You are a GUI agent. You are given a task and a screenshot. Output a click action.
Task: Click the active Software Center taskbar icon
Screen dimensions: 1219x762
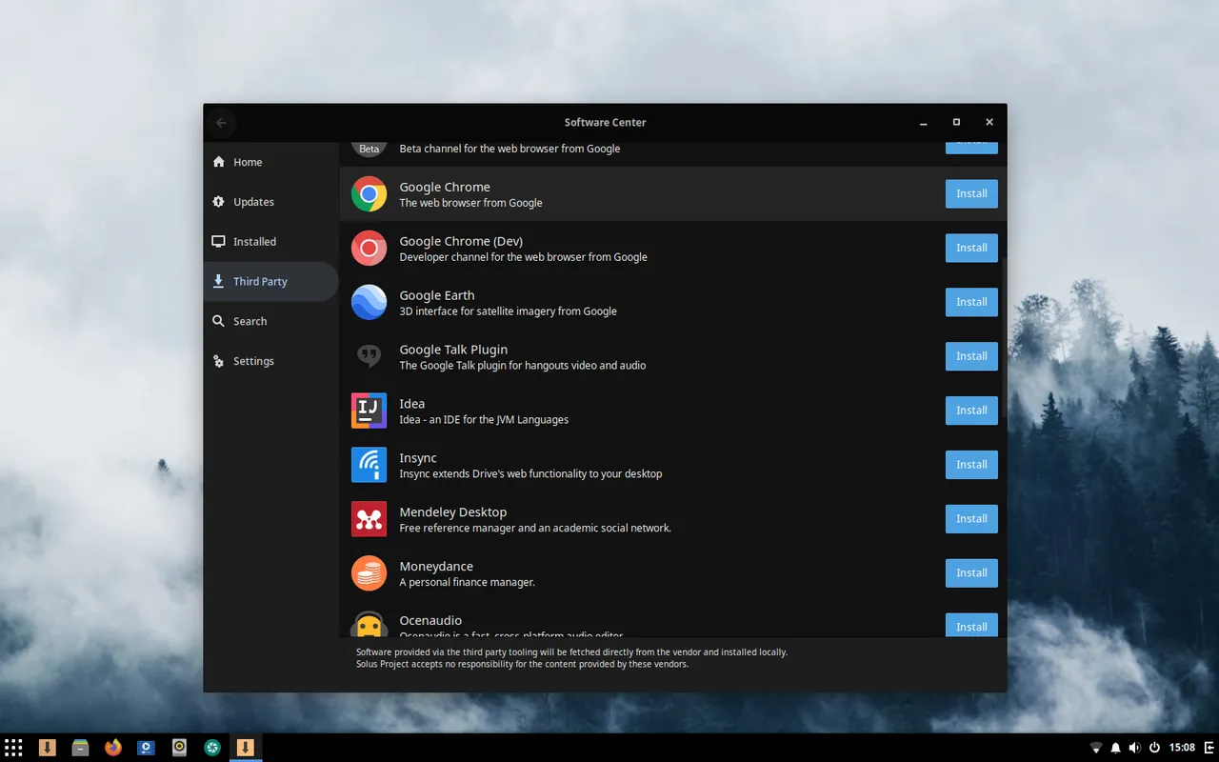coord(246,748)
